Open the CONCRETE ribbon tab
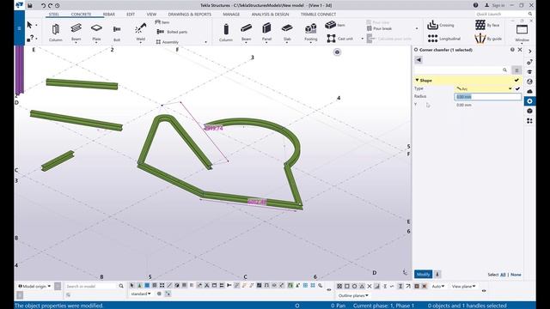 81,15
